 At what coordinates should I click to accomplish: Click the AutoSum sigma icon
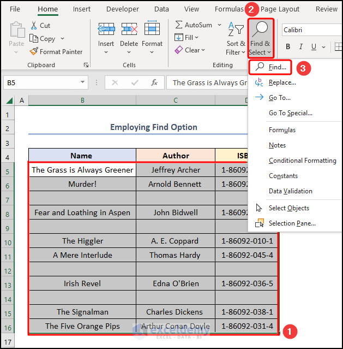(x=179, y=25)
